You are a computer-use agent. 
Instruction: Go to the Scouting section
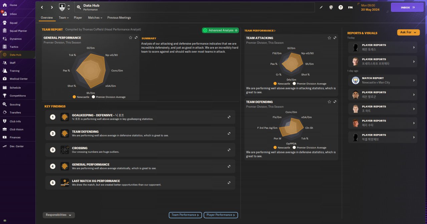tap(15, 105)
